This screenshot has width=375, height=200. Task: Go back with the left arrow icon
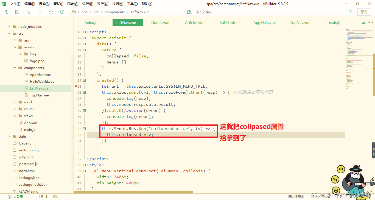tap(29, 12)
